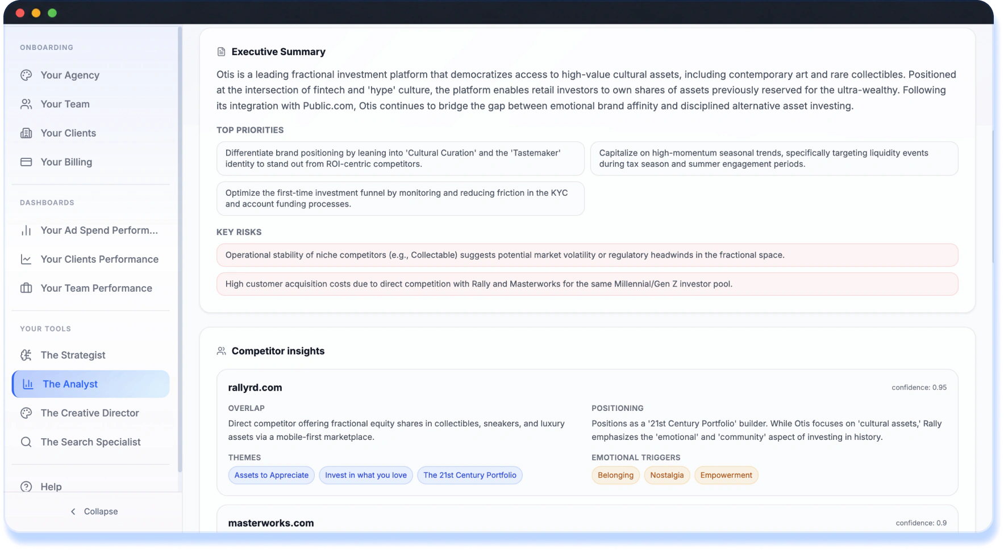Screen dimensions: 1004x550
Task: Click the Nostalgia emotional trigger tag
Action: (x=666, y=475)
